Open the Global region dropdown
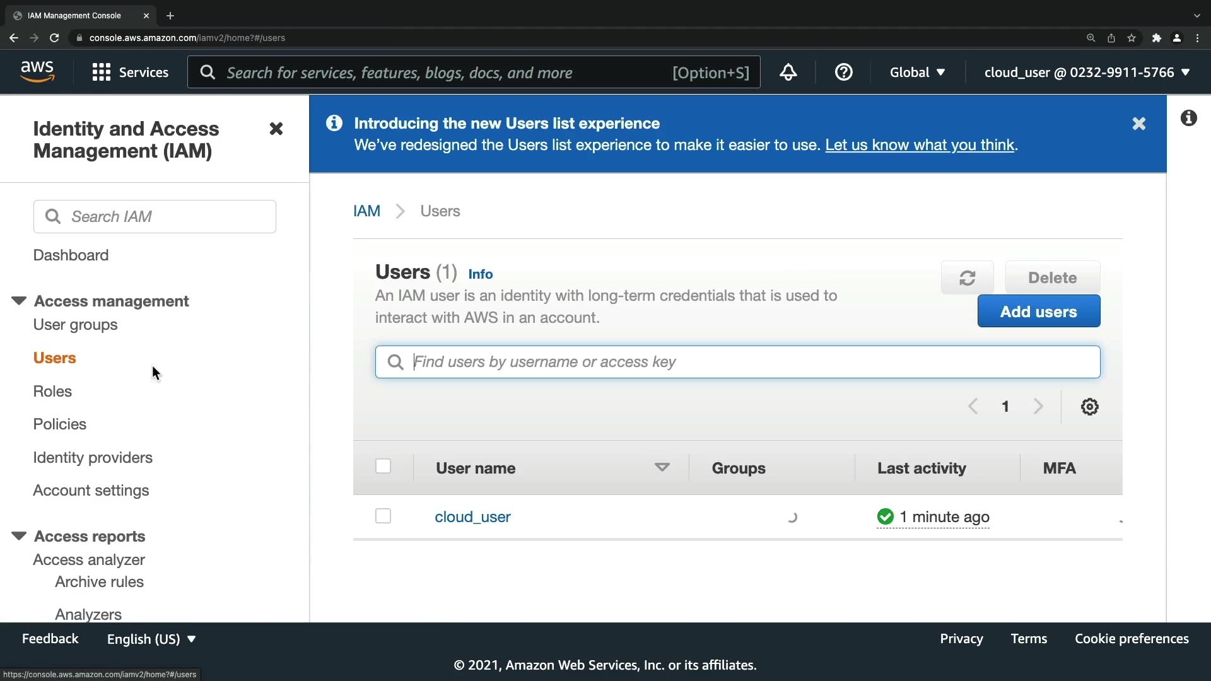This screenshot has height=681, width=1211. pyautogui.click(x=917, y=73)
